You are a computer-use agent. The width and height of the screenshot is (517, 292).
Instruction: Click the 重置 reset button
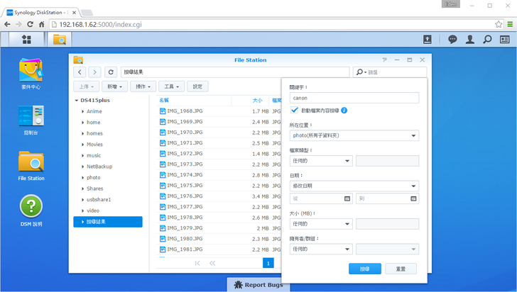tap(401, 269)
